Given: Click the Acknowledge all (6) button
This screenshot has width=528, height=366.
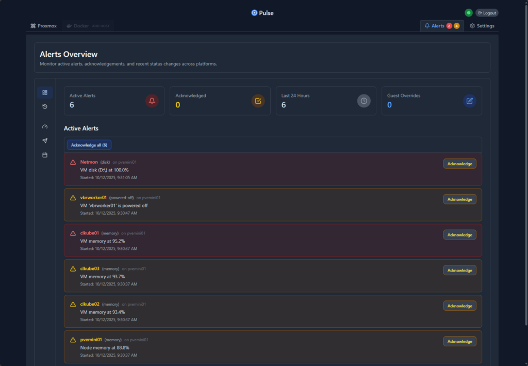Looking at the screenshot, I should coord(89,145).
